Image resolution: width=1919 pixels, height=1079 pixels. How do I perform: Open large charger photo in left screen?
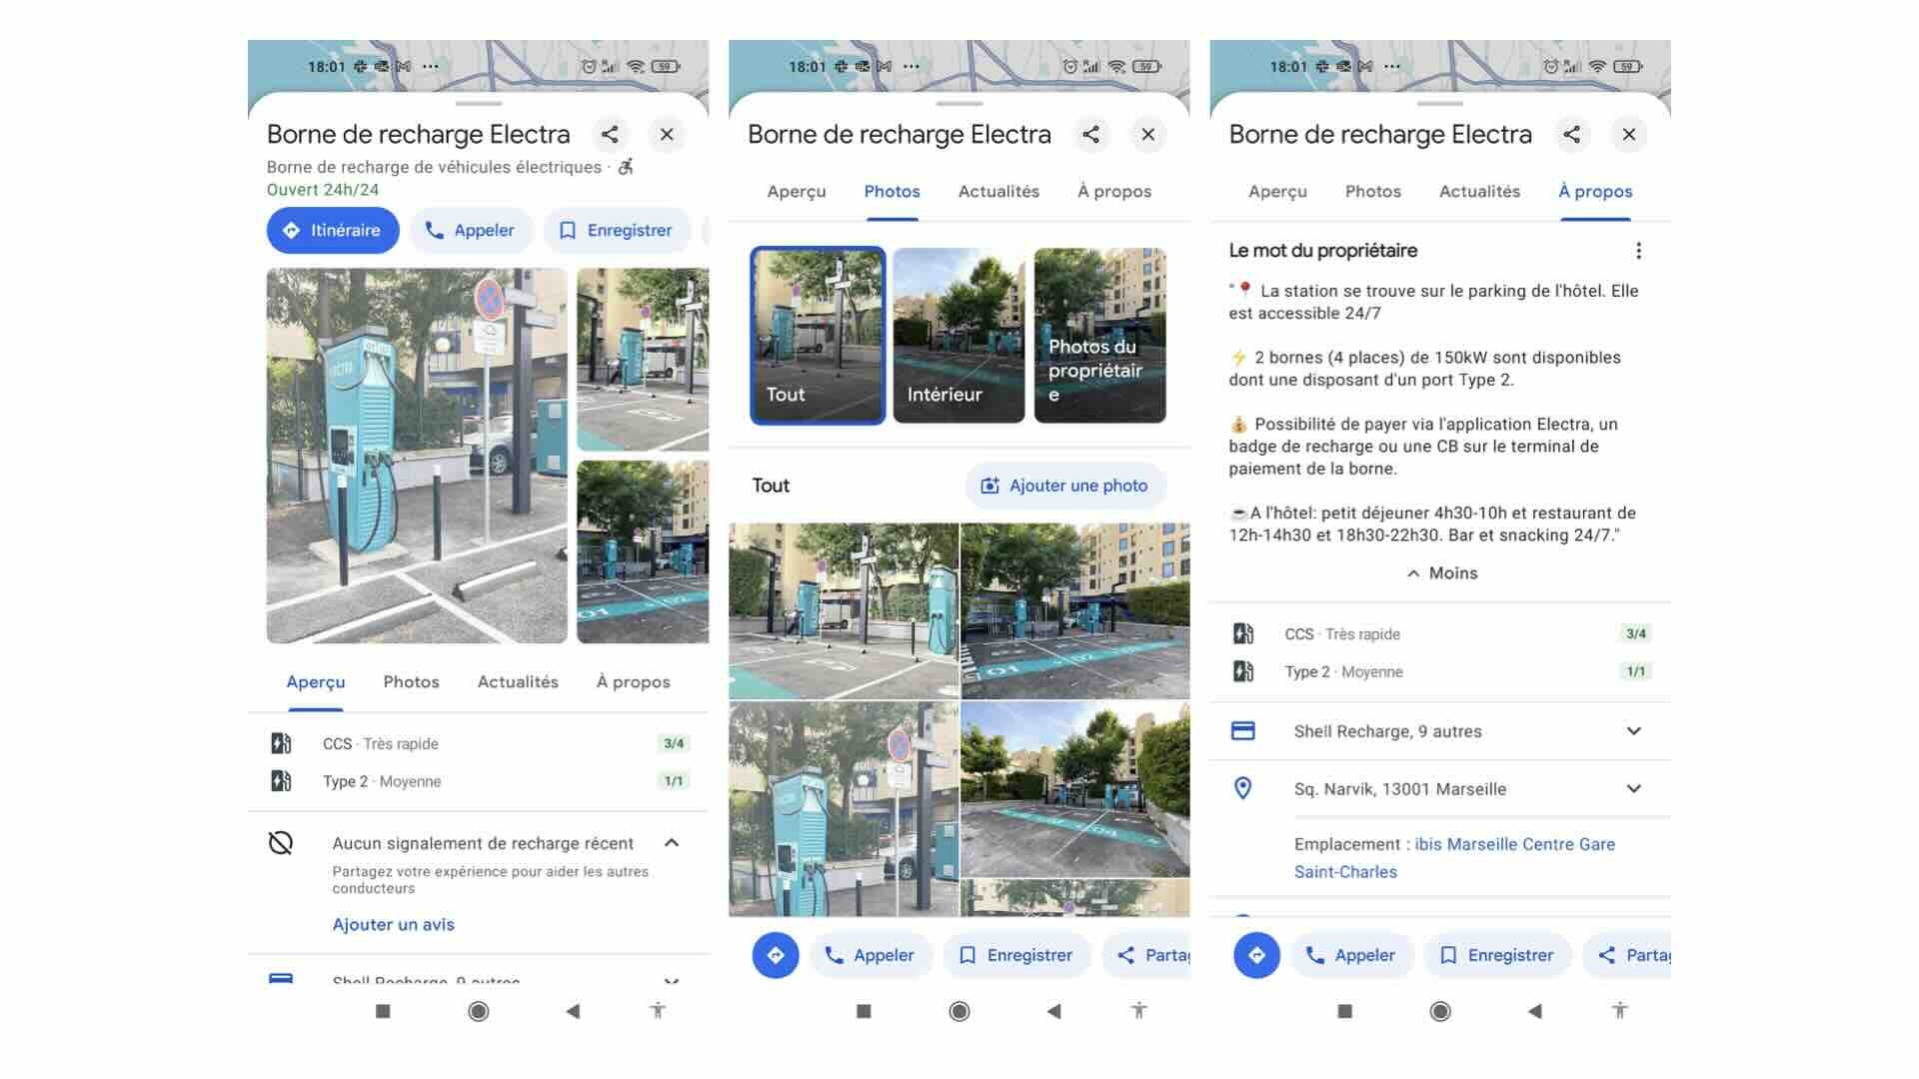417,456
